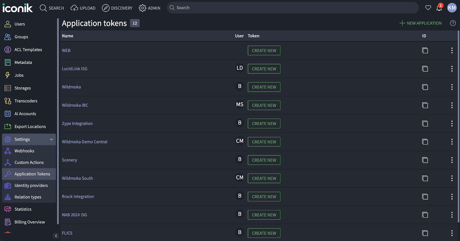Go to Groups in the sidebar
Screen dimensions: 460x241
[29, 37]
